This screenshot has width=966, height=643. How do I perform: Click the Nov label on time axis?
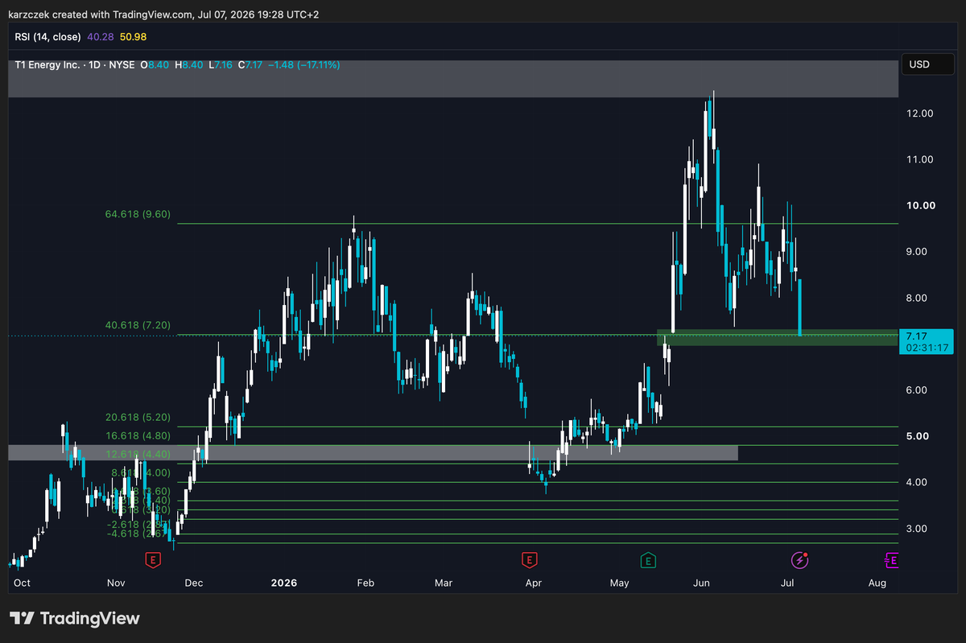coord(115,583)
